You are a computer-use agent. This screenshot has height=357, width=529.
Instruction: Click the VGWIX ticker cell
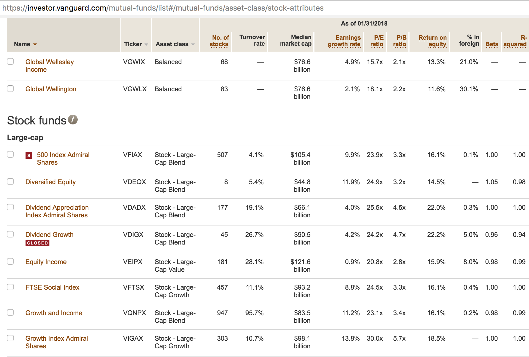(x=134, y=62)
